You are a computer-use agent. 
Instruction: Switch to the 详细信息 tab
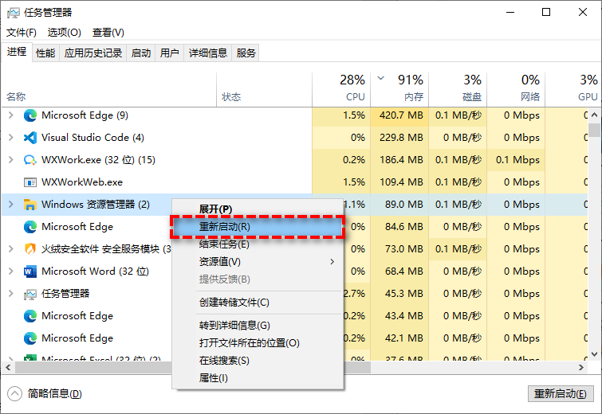point(207,53)
